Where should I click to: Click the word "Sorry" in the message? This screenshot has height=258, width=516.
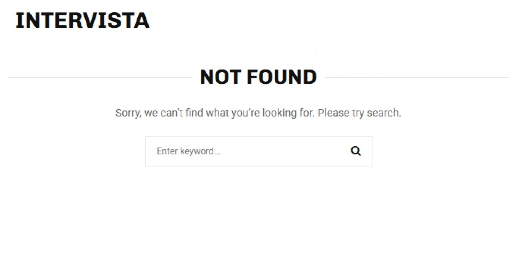[x=128, y=113]
